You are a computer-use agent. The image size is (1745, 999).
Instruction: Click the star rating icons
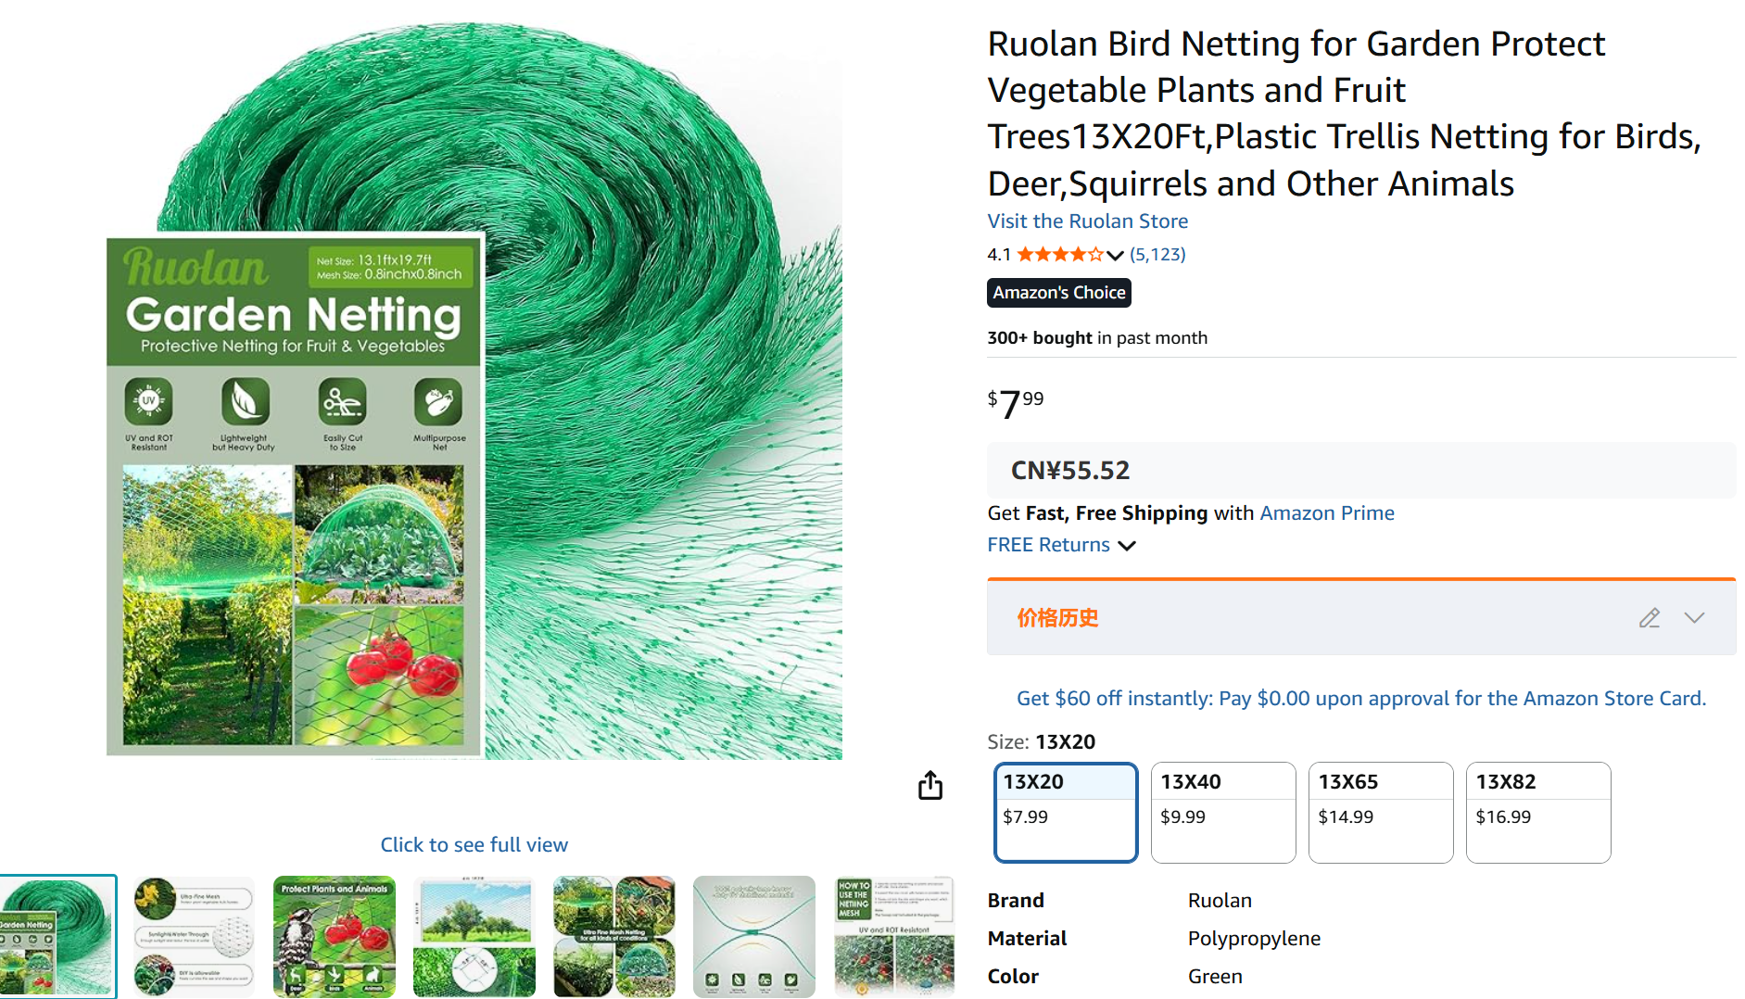tap(1059, 255)
